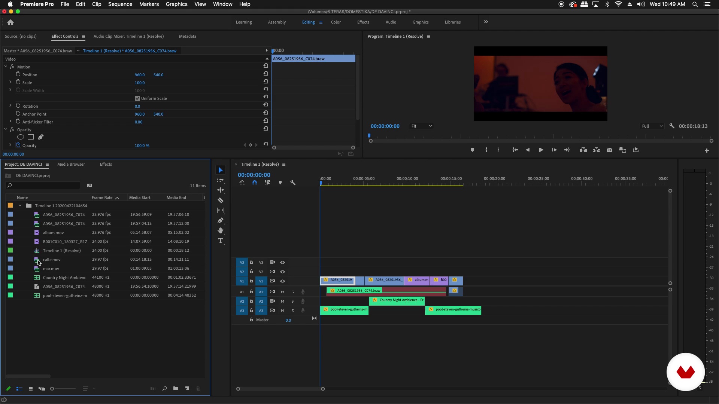The height and width of the screenshot is (404, 719).
Task: Mute audio track A1
Action: point(283,292)
